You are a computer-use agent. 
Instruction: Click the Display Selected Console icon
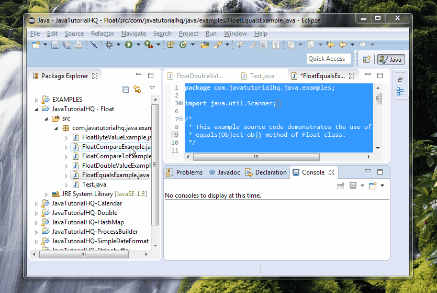[353, 186]
